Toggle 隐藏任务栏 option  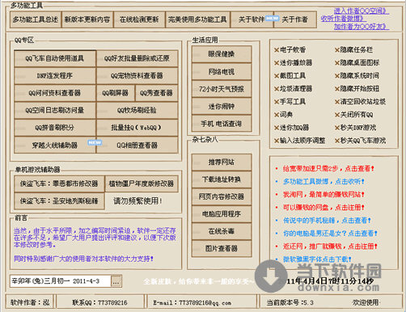coord(353,50)
